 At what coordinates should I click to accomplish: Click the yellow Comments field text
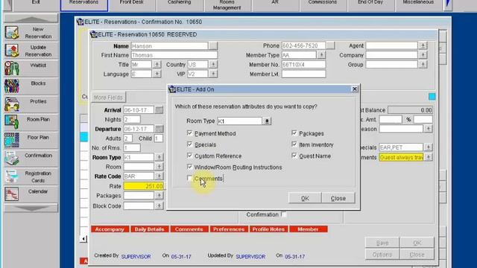[x=401, y=157]
